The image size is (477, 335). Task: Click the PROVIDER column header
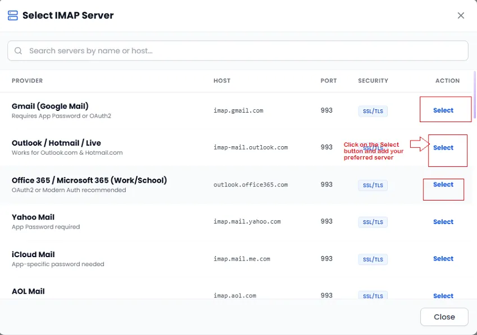[27, 81]
